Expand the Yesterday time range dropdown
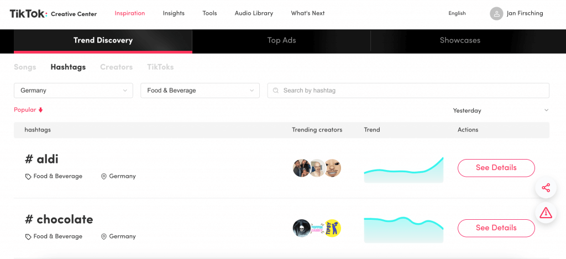 501,110
